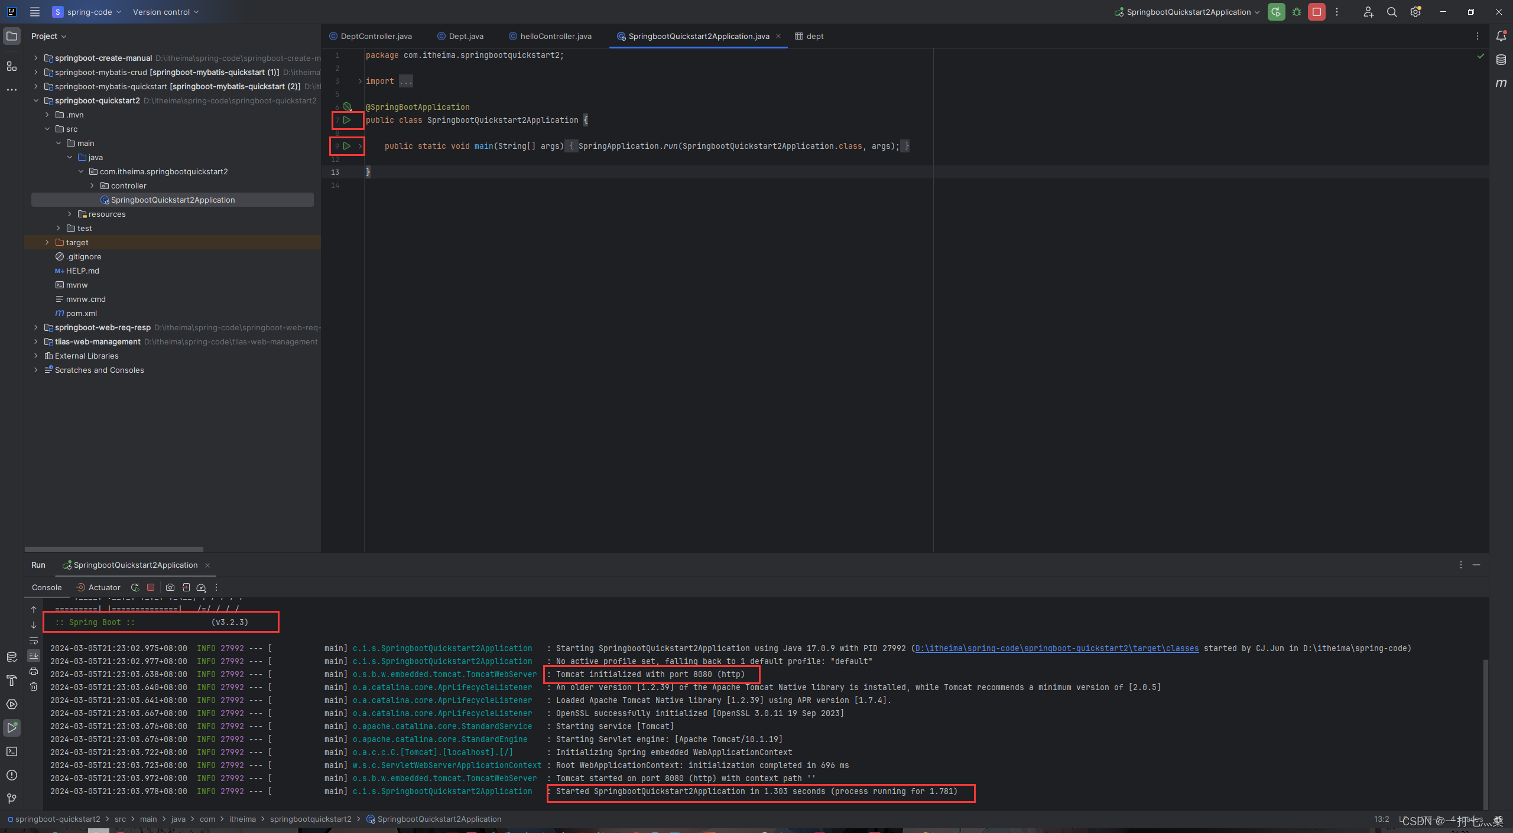Click the stop button in top toolbar

1317,12
